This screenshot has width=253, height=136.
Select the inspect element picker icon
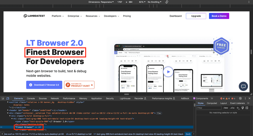[3, 98]
